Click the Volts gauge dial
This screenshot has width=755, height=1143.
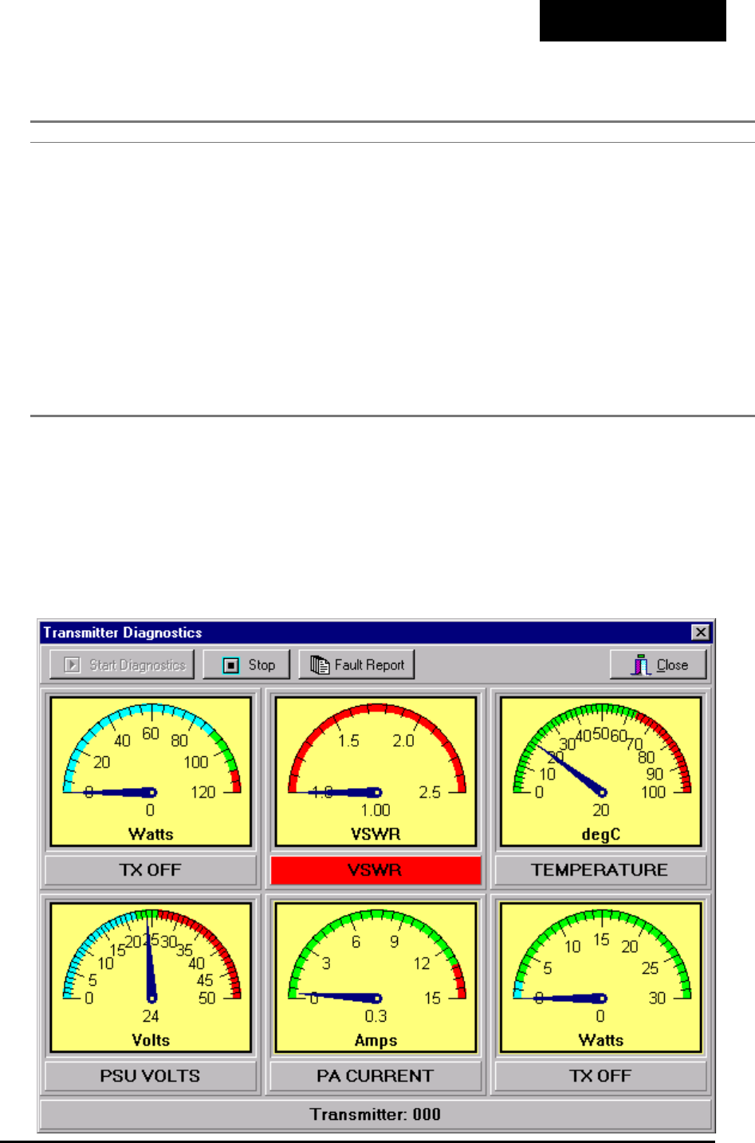click(x=151, y=977)
